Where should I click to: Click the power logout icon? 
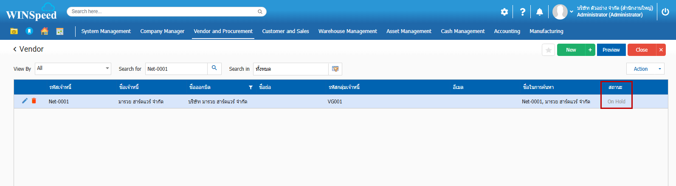coord(665,12)
